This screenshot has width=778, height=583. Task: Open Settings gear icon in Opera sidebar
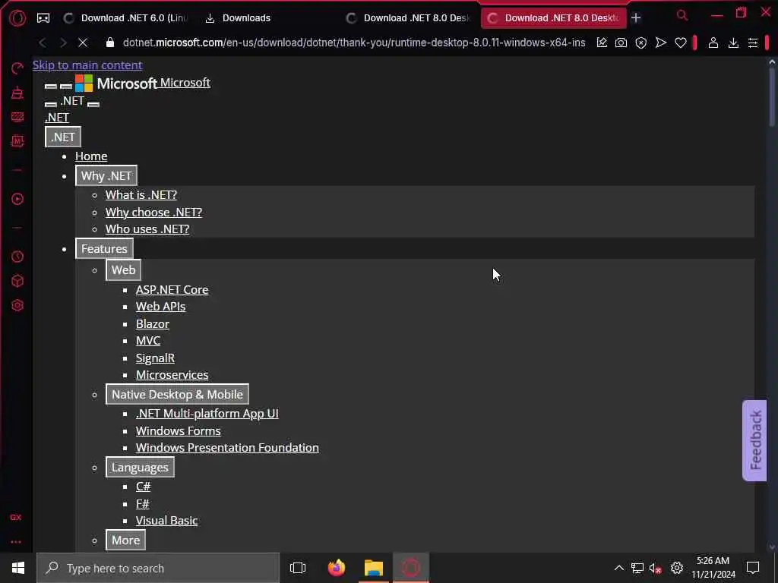pos(17,305)
